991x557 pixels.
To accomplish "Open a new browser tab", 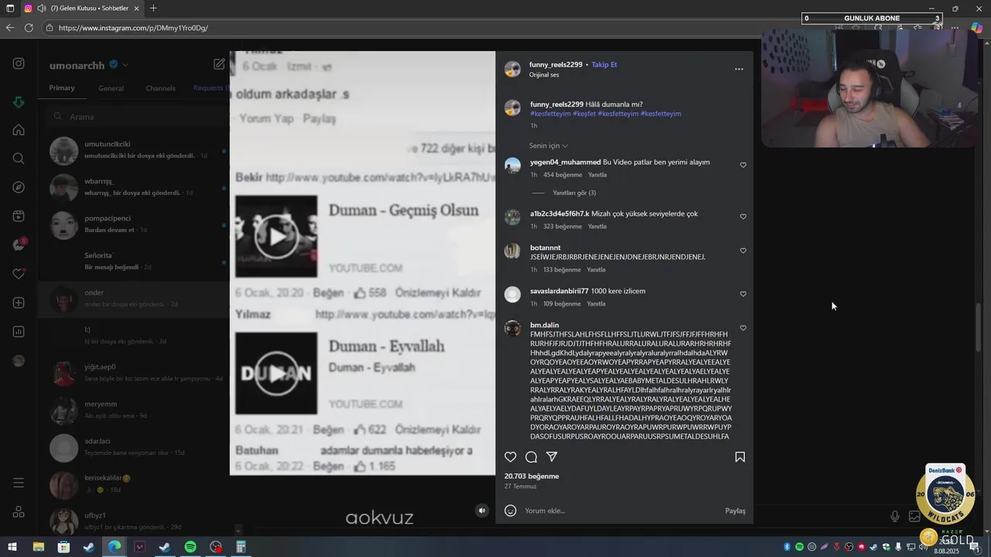I will (153, 9).
